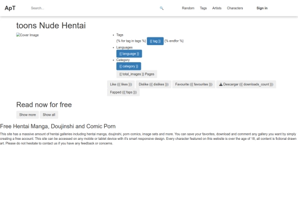The height and width of the screenshot is (223, 298).
Task: Open the Artists nav link
Action: tap(217, 8)
